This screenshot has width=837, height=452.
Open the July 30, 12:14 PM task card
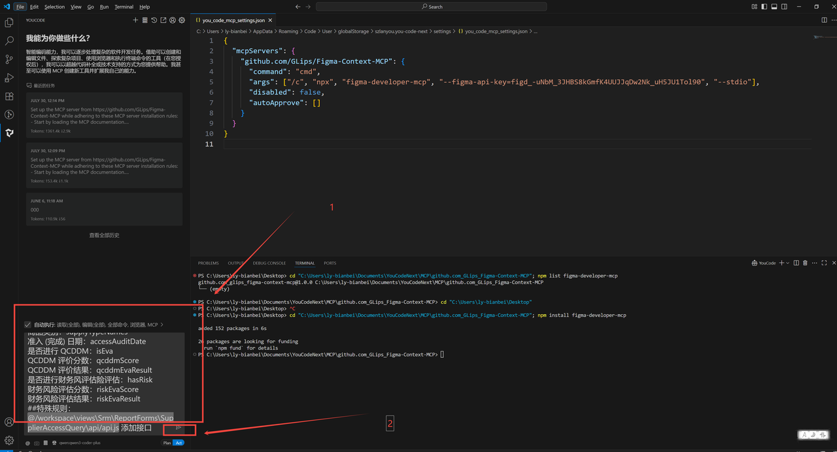coord(104,115)
